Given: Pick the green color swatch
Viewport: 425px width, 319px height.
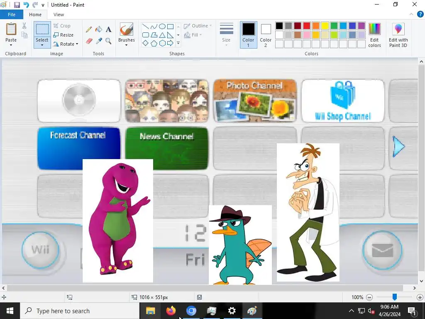Looking at the screenshot, I should click(x=334, y=26).
